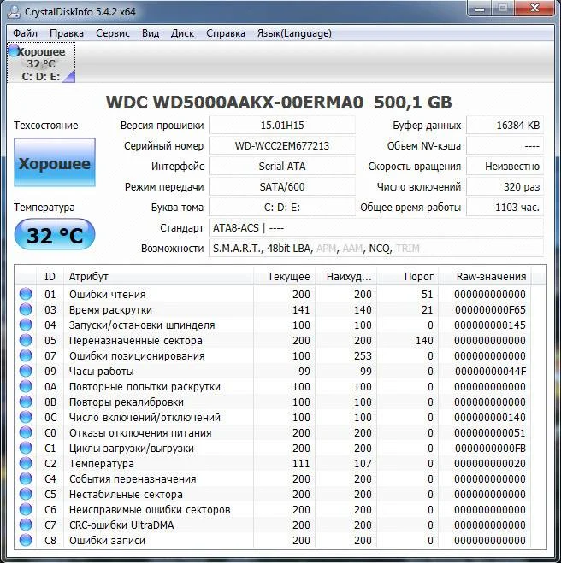This screenshot has width=561, height=563.
Task: Click status icon for Переназначенные сектора row
Action: 26,340
